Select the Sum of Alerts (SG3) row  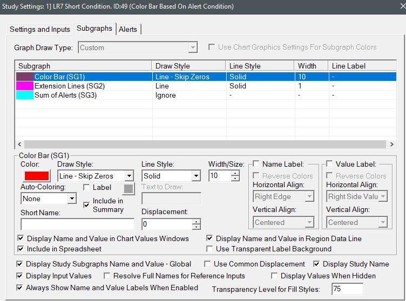65,95
